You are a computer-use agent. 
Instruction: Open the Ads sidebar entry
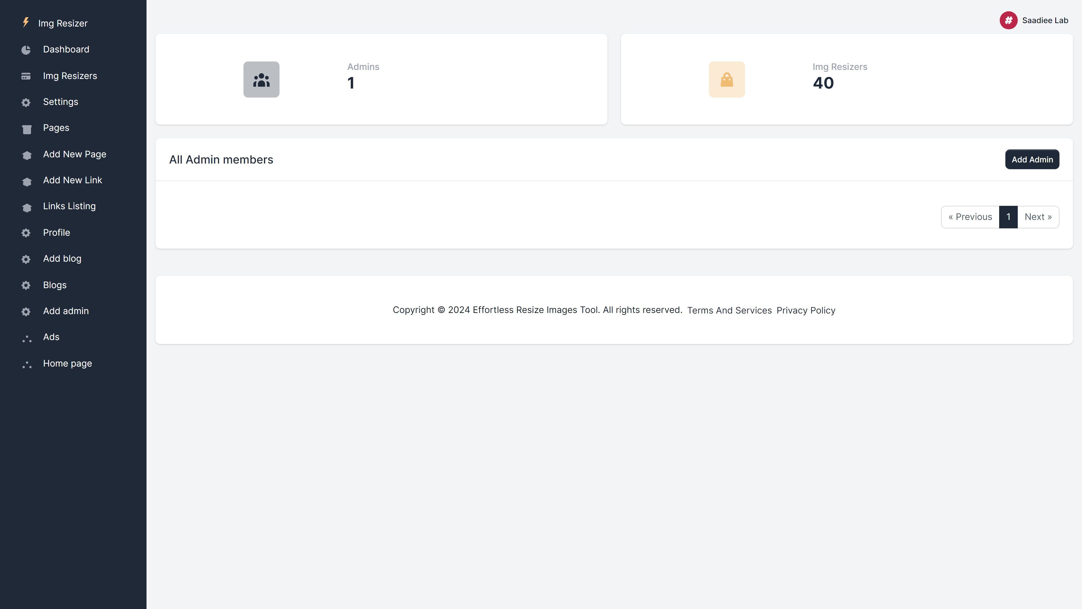(51, 337)
